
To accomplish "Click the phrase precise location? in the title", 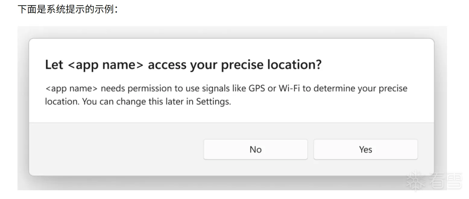I will pyautogui.click(x=271, y=65).
